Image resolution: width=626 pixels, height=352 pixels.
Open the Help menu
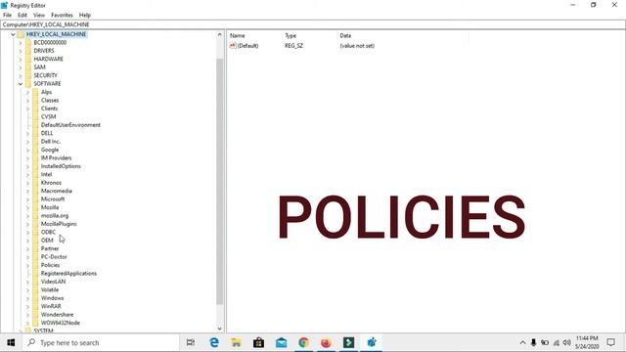pos(85,15)
